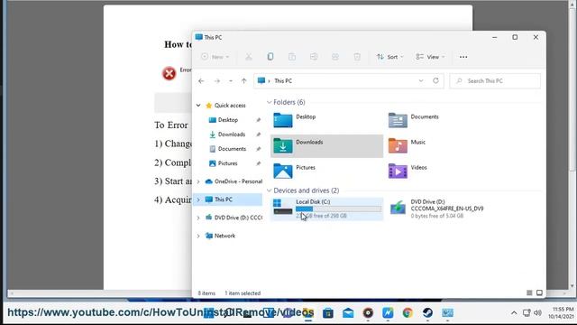This screenshot has height=325, width=577.
Task: Go forward with the right arrow
Action: (x=217, y=81)
